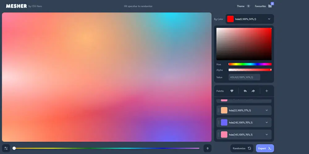Click the HSLA Value input field
This screenshot has height=154, width=309.
(x=244, y=77)
